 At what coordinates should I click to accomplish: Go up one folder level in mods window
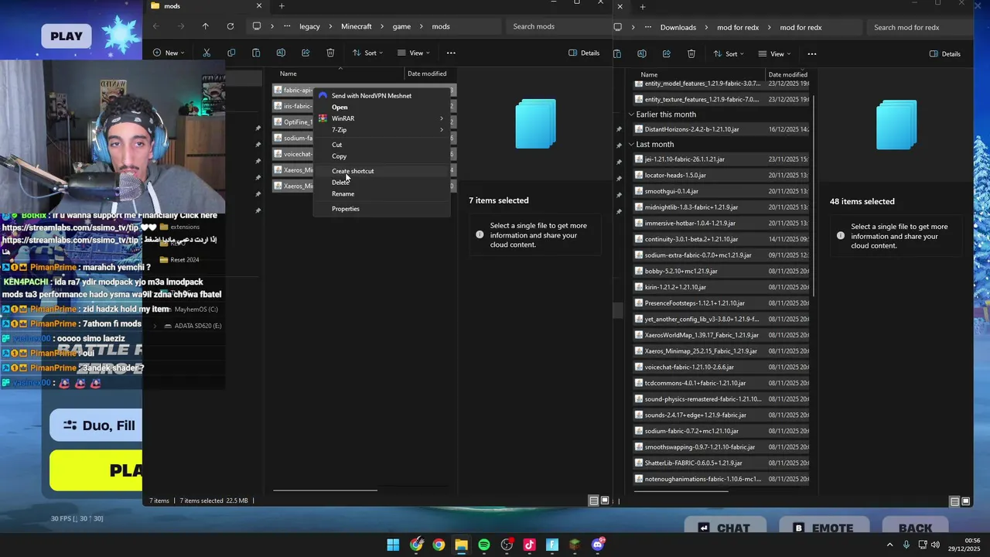click(205, 26)
